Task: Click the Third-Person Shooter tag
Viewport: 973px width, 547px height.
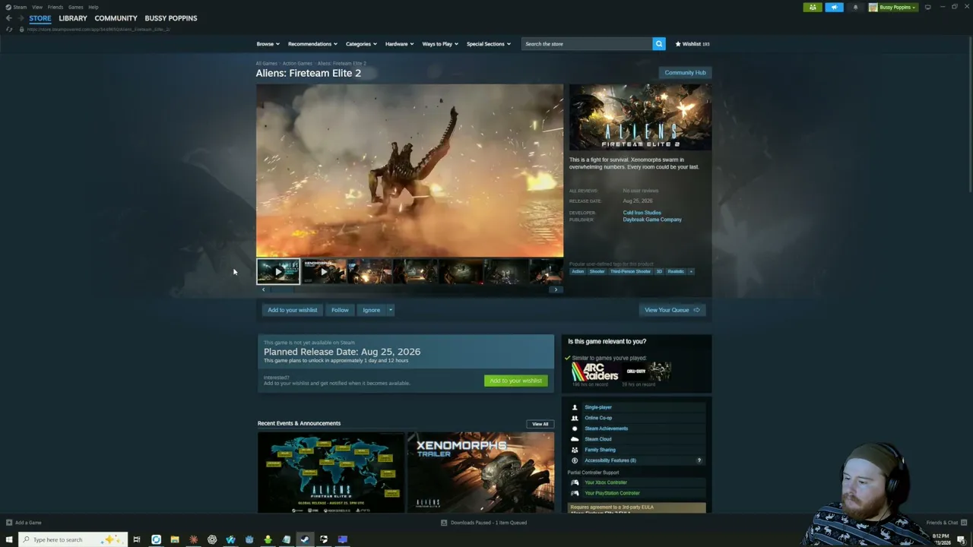Action: tap(631, 271)
